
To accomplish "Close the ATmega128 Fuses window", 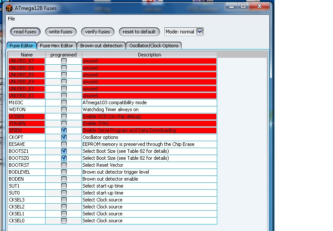I will [x=259, y=6].
